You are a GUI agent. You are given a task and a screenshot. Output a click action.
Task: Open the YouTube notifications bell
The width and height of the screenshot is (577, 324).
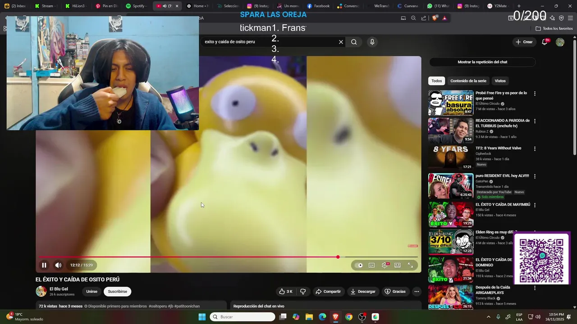point(545,42)
